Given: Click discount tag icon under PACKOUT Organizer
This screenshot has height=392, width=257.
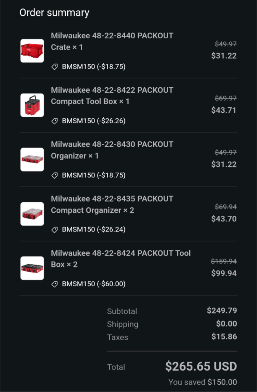Looking at the screenshot, I should click(54, 175).
